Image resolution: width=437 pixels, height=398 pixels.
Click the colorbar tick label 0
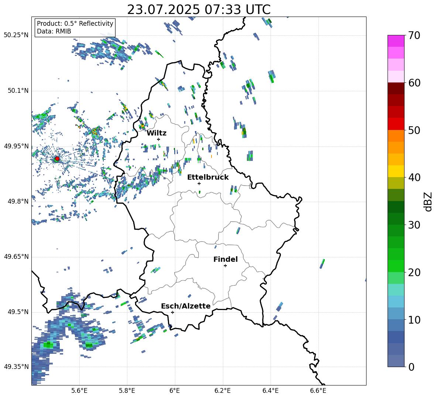pyautogui.click(x=411, y=367)
